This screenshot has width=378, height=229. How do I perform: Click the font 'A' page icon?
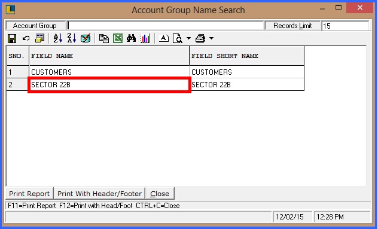[164, 38]
